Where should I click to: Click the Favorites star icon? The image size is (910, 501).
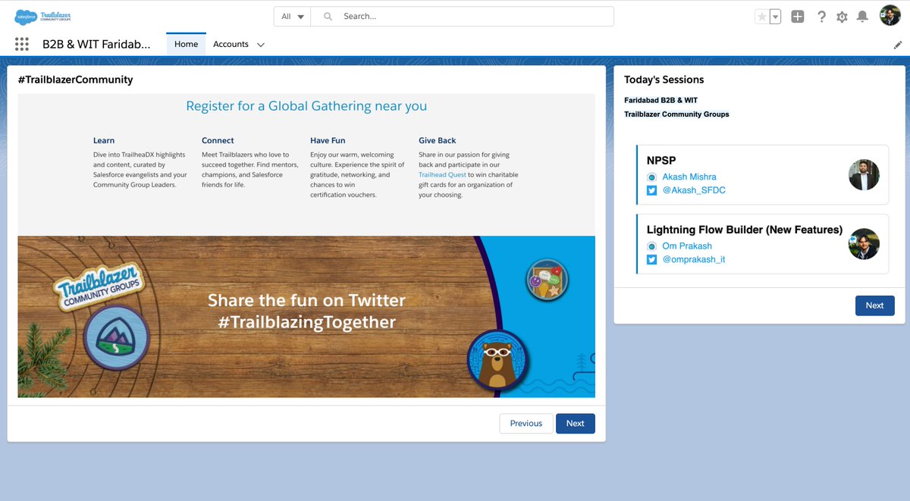tap(762, 17)
